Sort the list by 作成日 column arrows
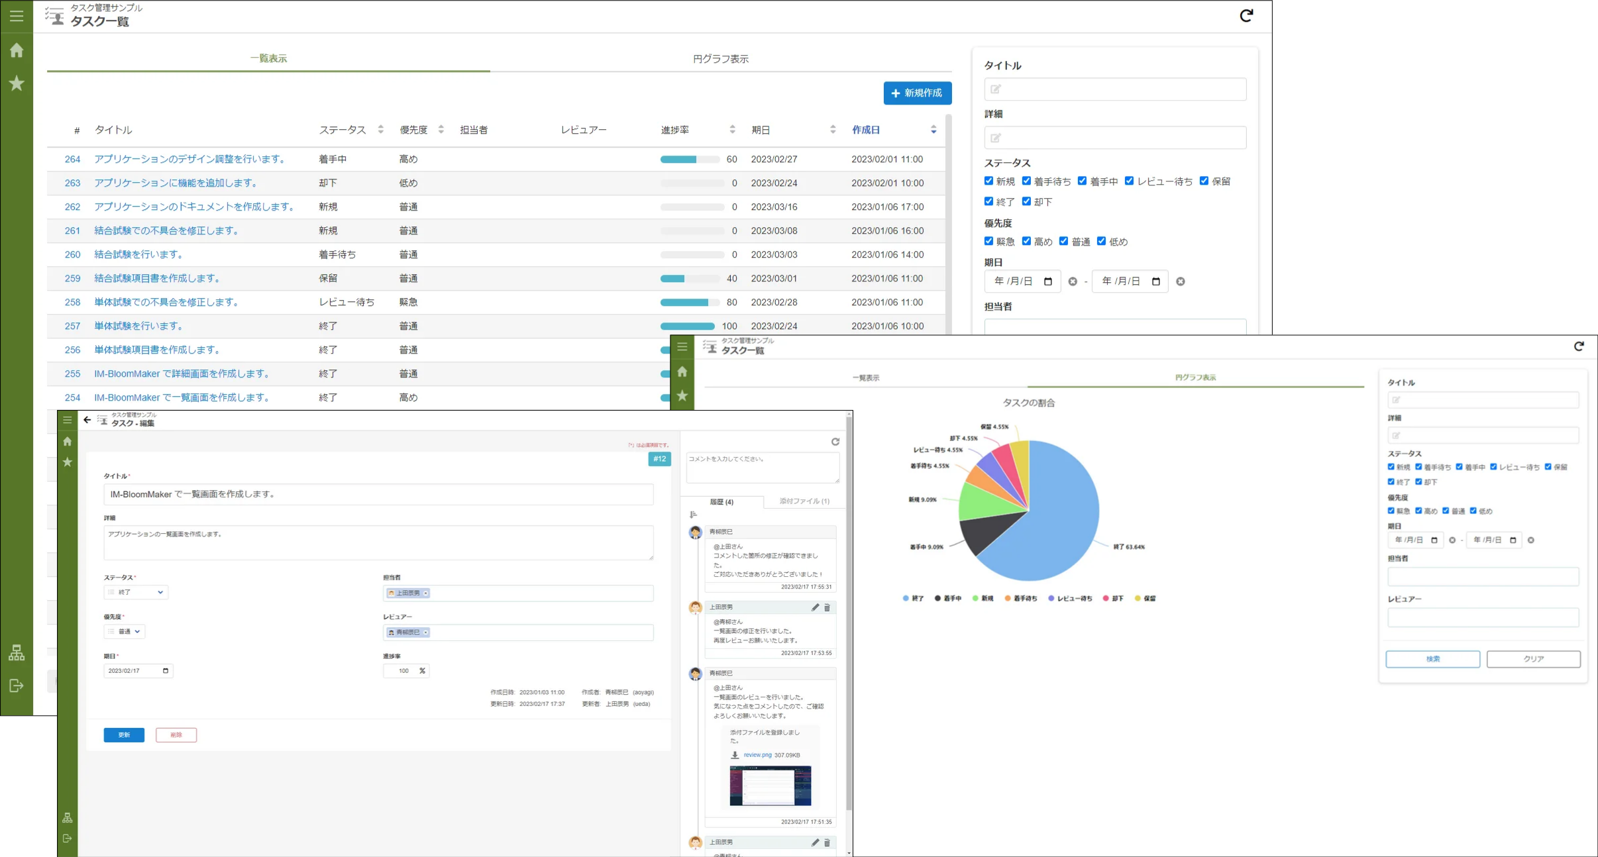Image resolution: width=1598 pixels, height=857 pixels. point(933,130)
